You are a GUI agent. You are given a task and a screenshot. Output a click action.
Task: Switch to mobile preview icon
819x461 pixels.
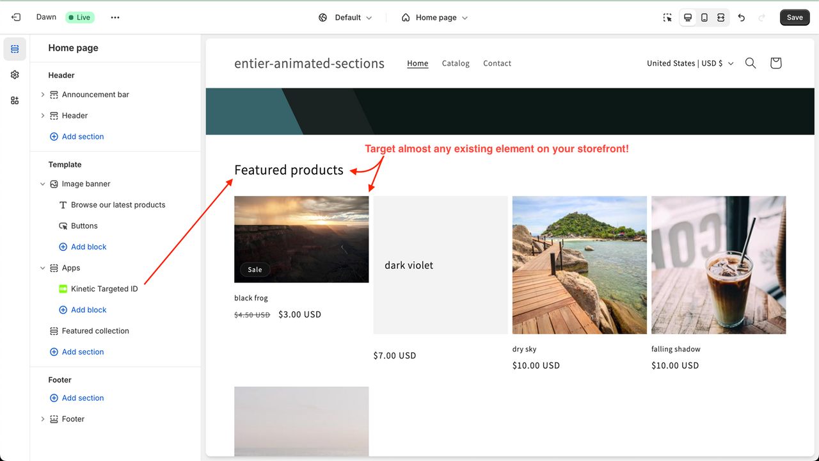(x=704, y=17)
